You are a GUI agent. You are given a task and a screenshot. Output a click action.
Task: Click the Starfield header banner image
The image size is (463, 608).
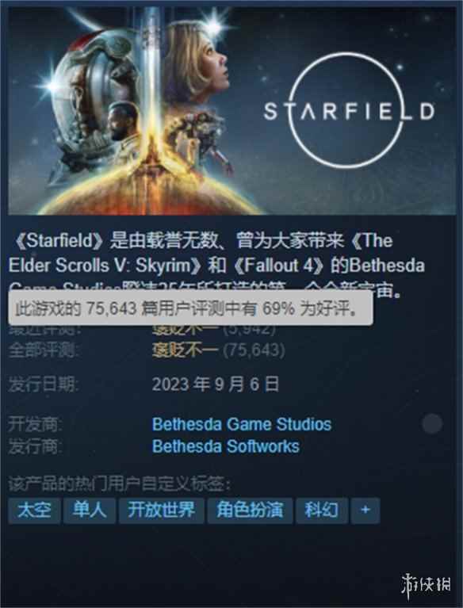(231, 110)
